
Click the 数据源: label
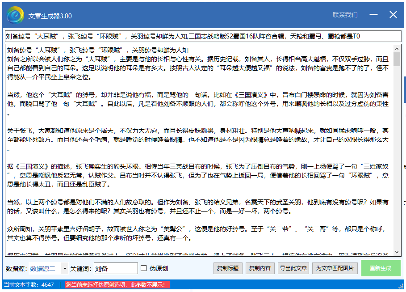pyautogui.click(x=17, y=269)
